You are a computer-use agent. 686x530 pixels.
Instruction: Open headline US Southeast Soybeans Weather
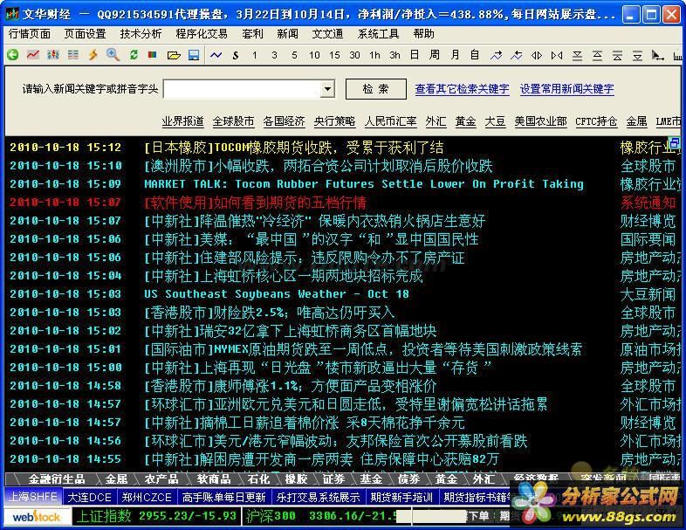277,294
